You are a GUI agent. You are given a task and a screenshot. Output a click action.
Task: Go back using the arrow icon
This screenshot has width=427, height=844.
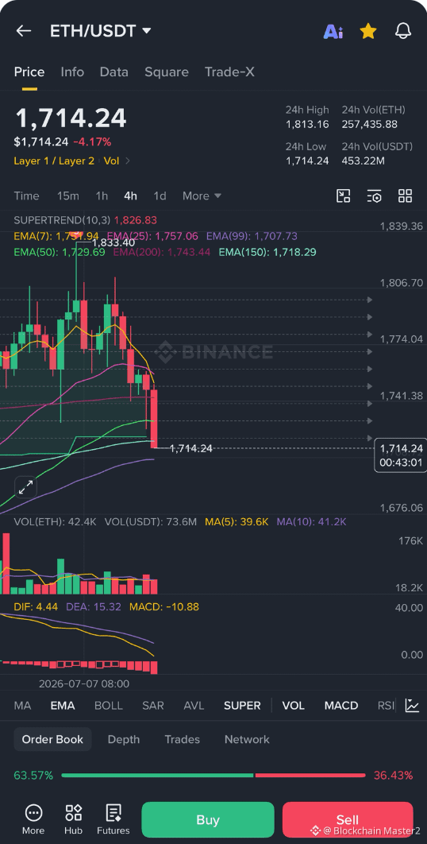[x=24, y=31]
